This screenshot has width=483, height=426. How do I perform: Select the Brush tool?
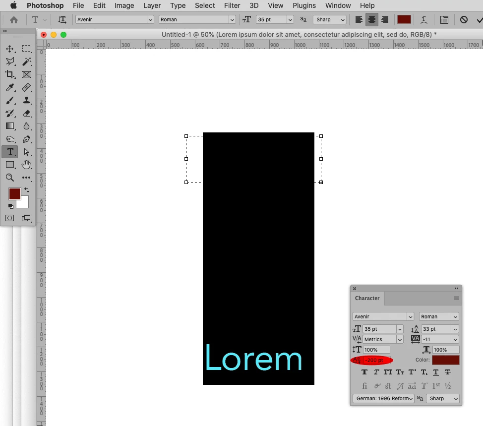pos(10,100)
